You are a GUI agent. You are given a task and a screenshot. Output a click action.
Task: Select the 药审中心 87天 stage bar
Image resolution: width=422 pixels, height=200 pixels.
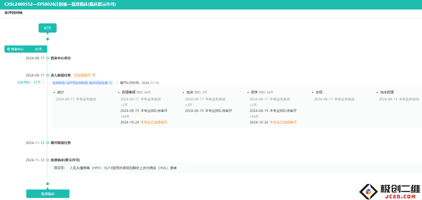(26, 49)
